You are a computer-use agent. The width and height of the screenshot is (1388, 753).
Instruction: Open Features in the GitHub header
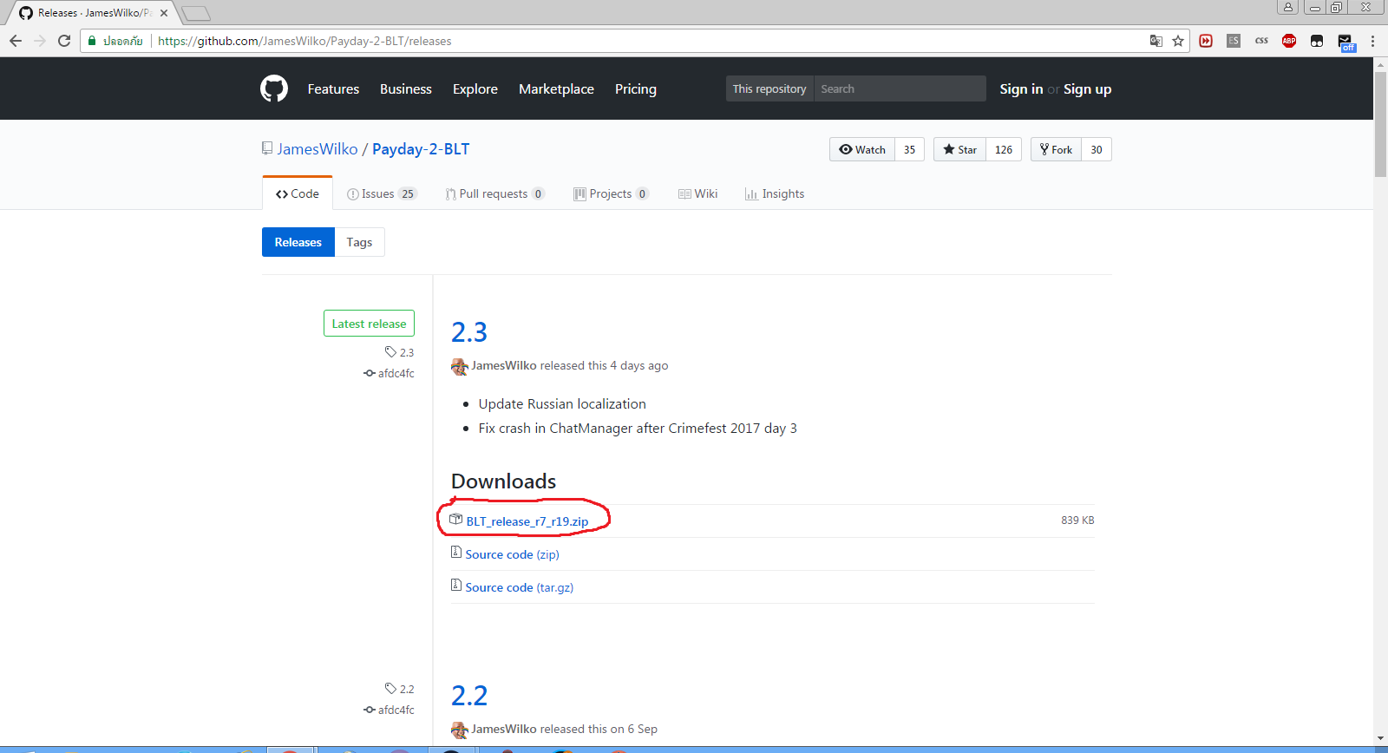333,88
